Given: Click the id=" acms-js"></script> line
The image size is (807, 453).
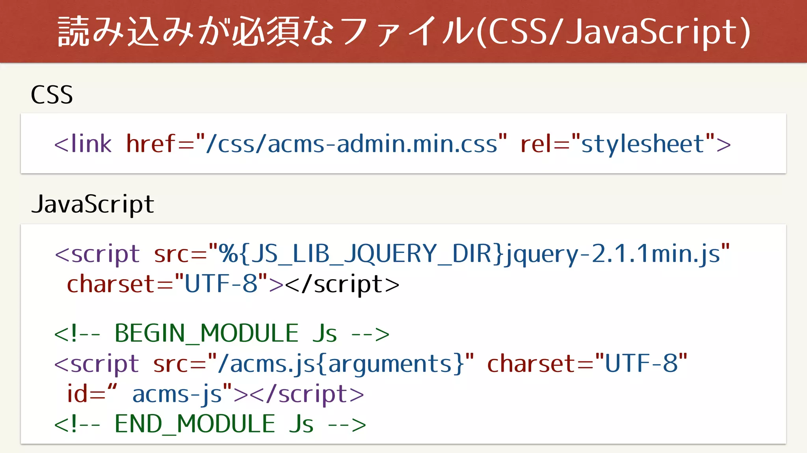Looking at the screenshot, I should coord(216,394).
